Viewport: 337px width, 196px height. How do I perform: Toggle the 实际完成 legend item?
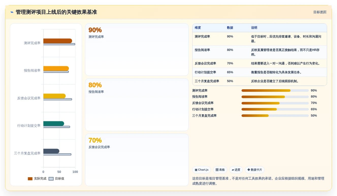[x=37, y=179]
